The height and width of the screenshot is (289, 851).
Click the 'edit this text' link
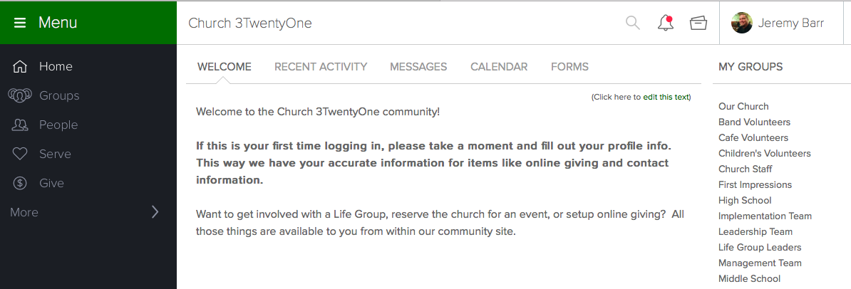click(x=666, y=97)
